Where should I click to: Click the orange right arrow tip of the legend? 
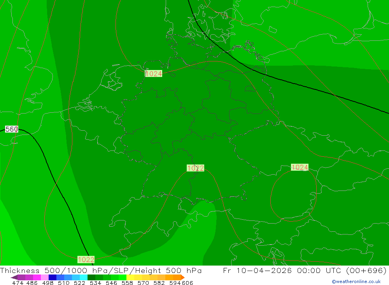click(x=183, y=277)
